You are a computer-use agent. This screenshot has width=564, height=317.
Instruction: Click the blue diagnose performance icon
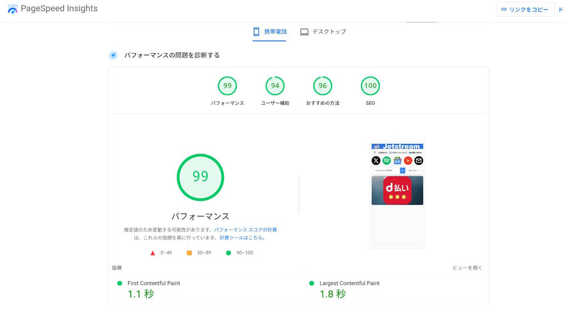click(x=113, y=55)
